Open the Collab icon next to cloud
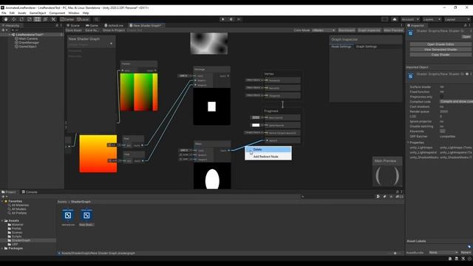Screen dimensions: 473x266 click(x=384, y=19)
